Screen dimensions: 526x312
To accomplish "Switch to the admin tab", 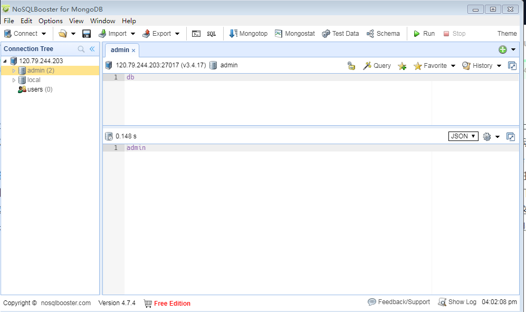I will (120, 50).
